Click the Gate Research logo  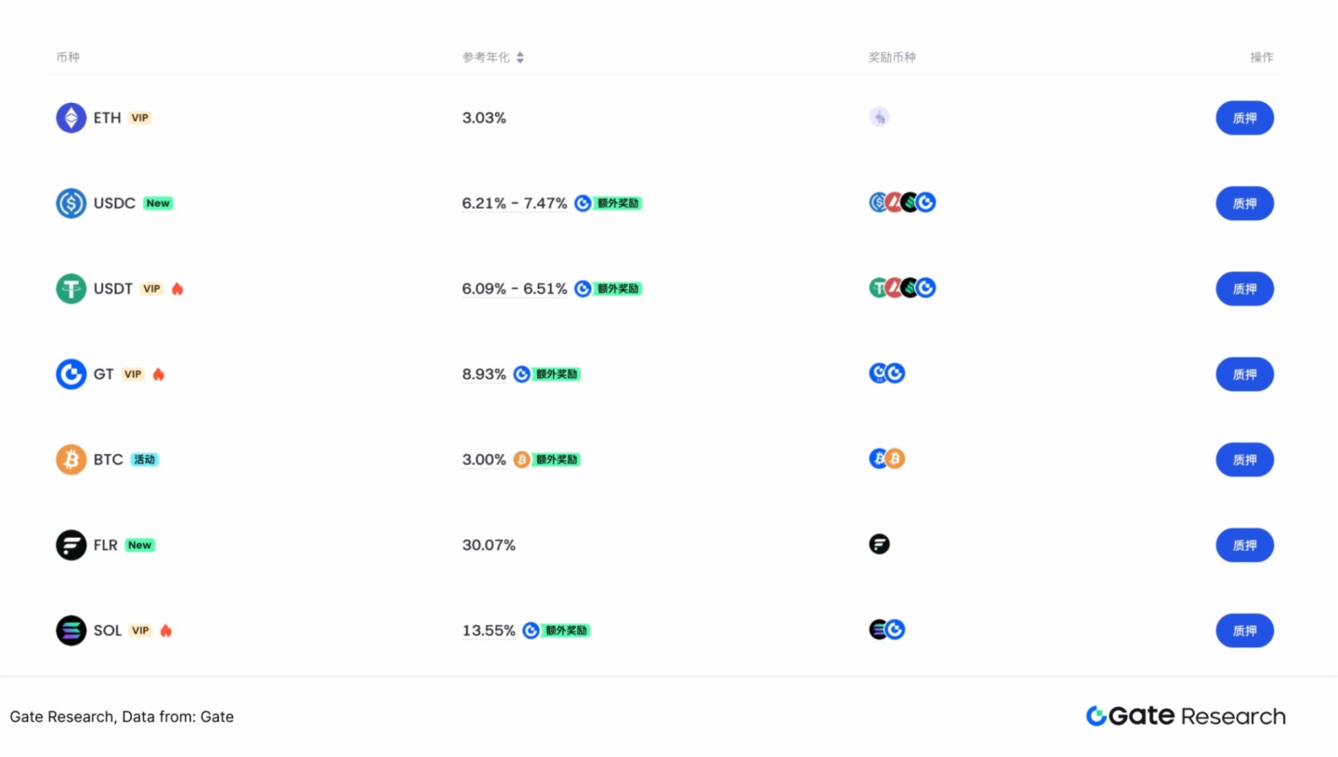click(x=1186, y=716)
